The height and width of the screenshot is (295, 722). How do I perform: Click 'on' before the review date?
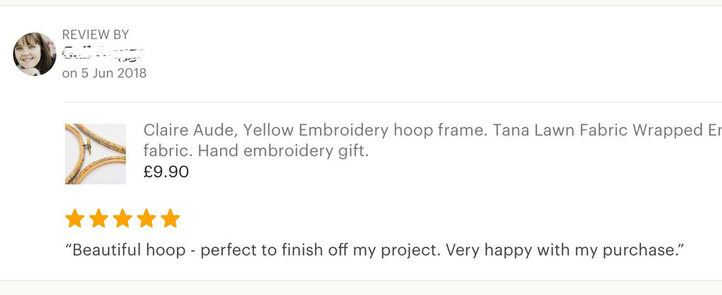click(69, 73)
